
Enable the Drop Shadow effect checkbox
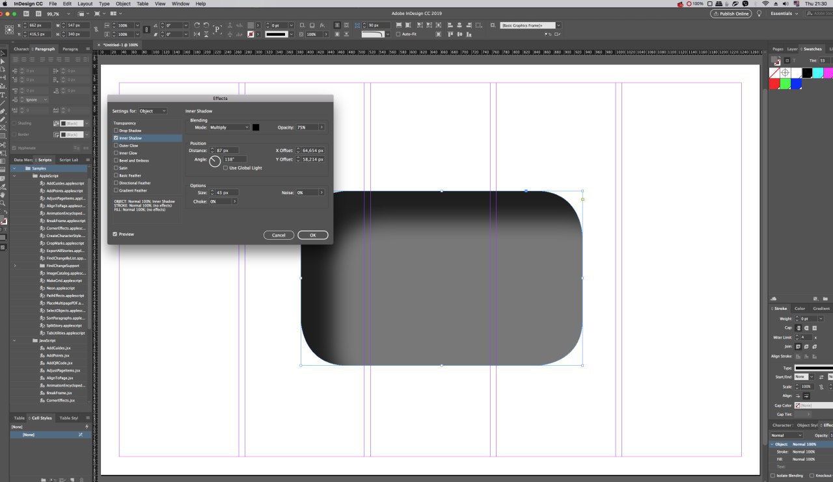pos(116,131)
